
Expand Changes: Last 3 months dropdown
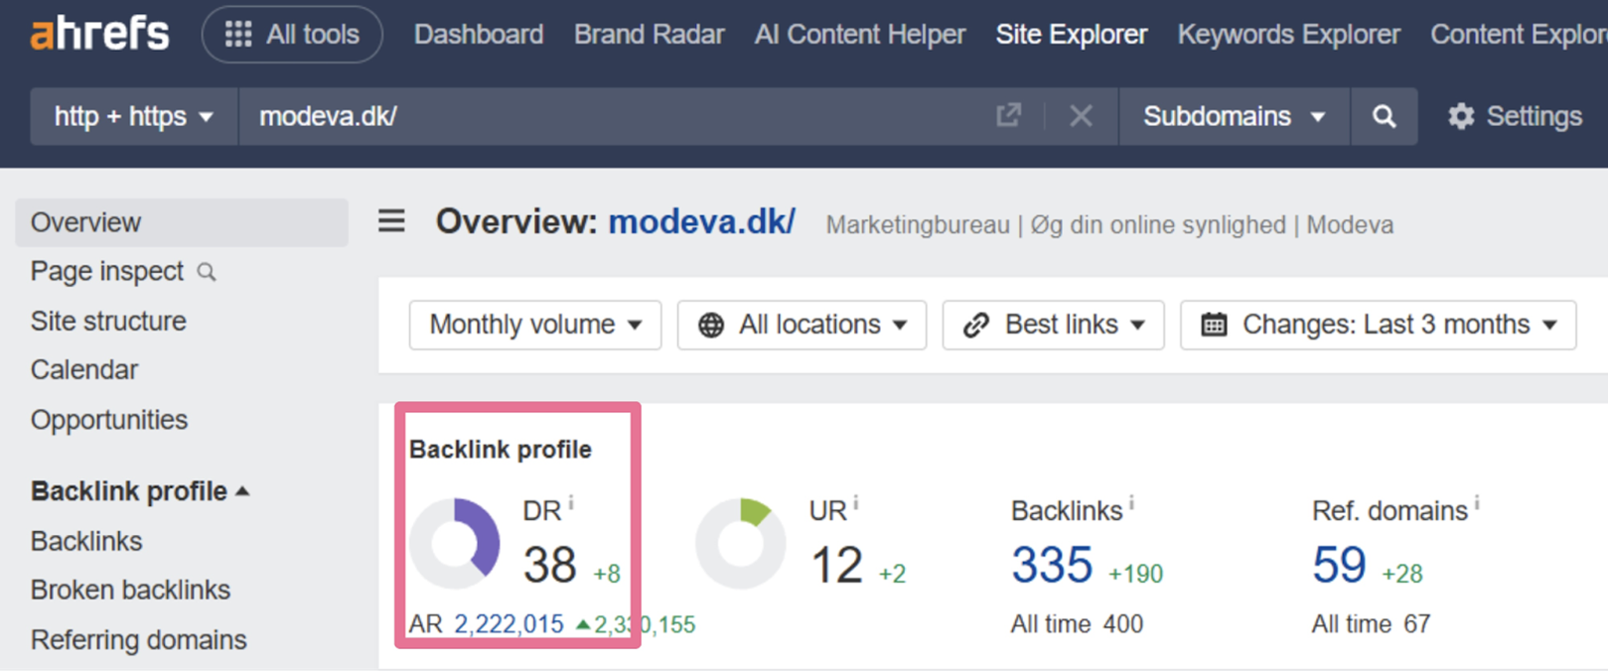1378,325
